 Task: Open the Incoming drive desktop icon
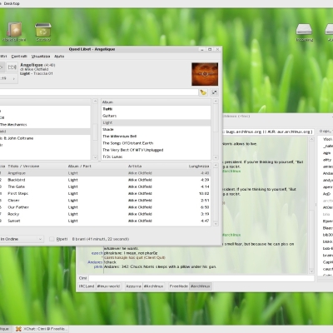pos(305,32)
